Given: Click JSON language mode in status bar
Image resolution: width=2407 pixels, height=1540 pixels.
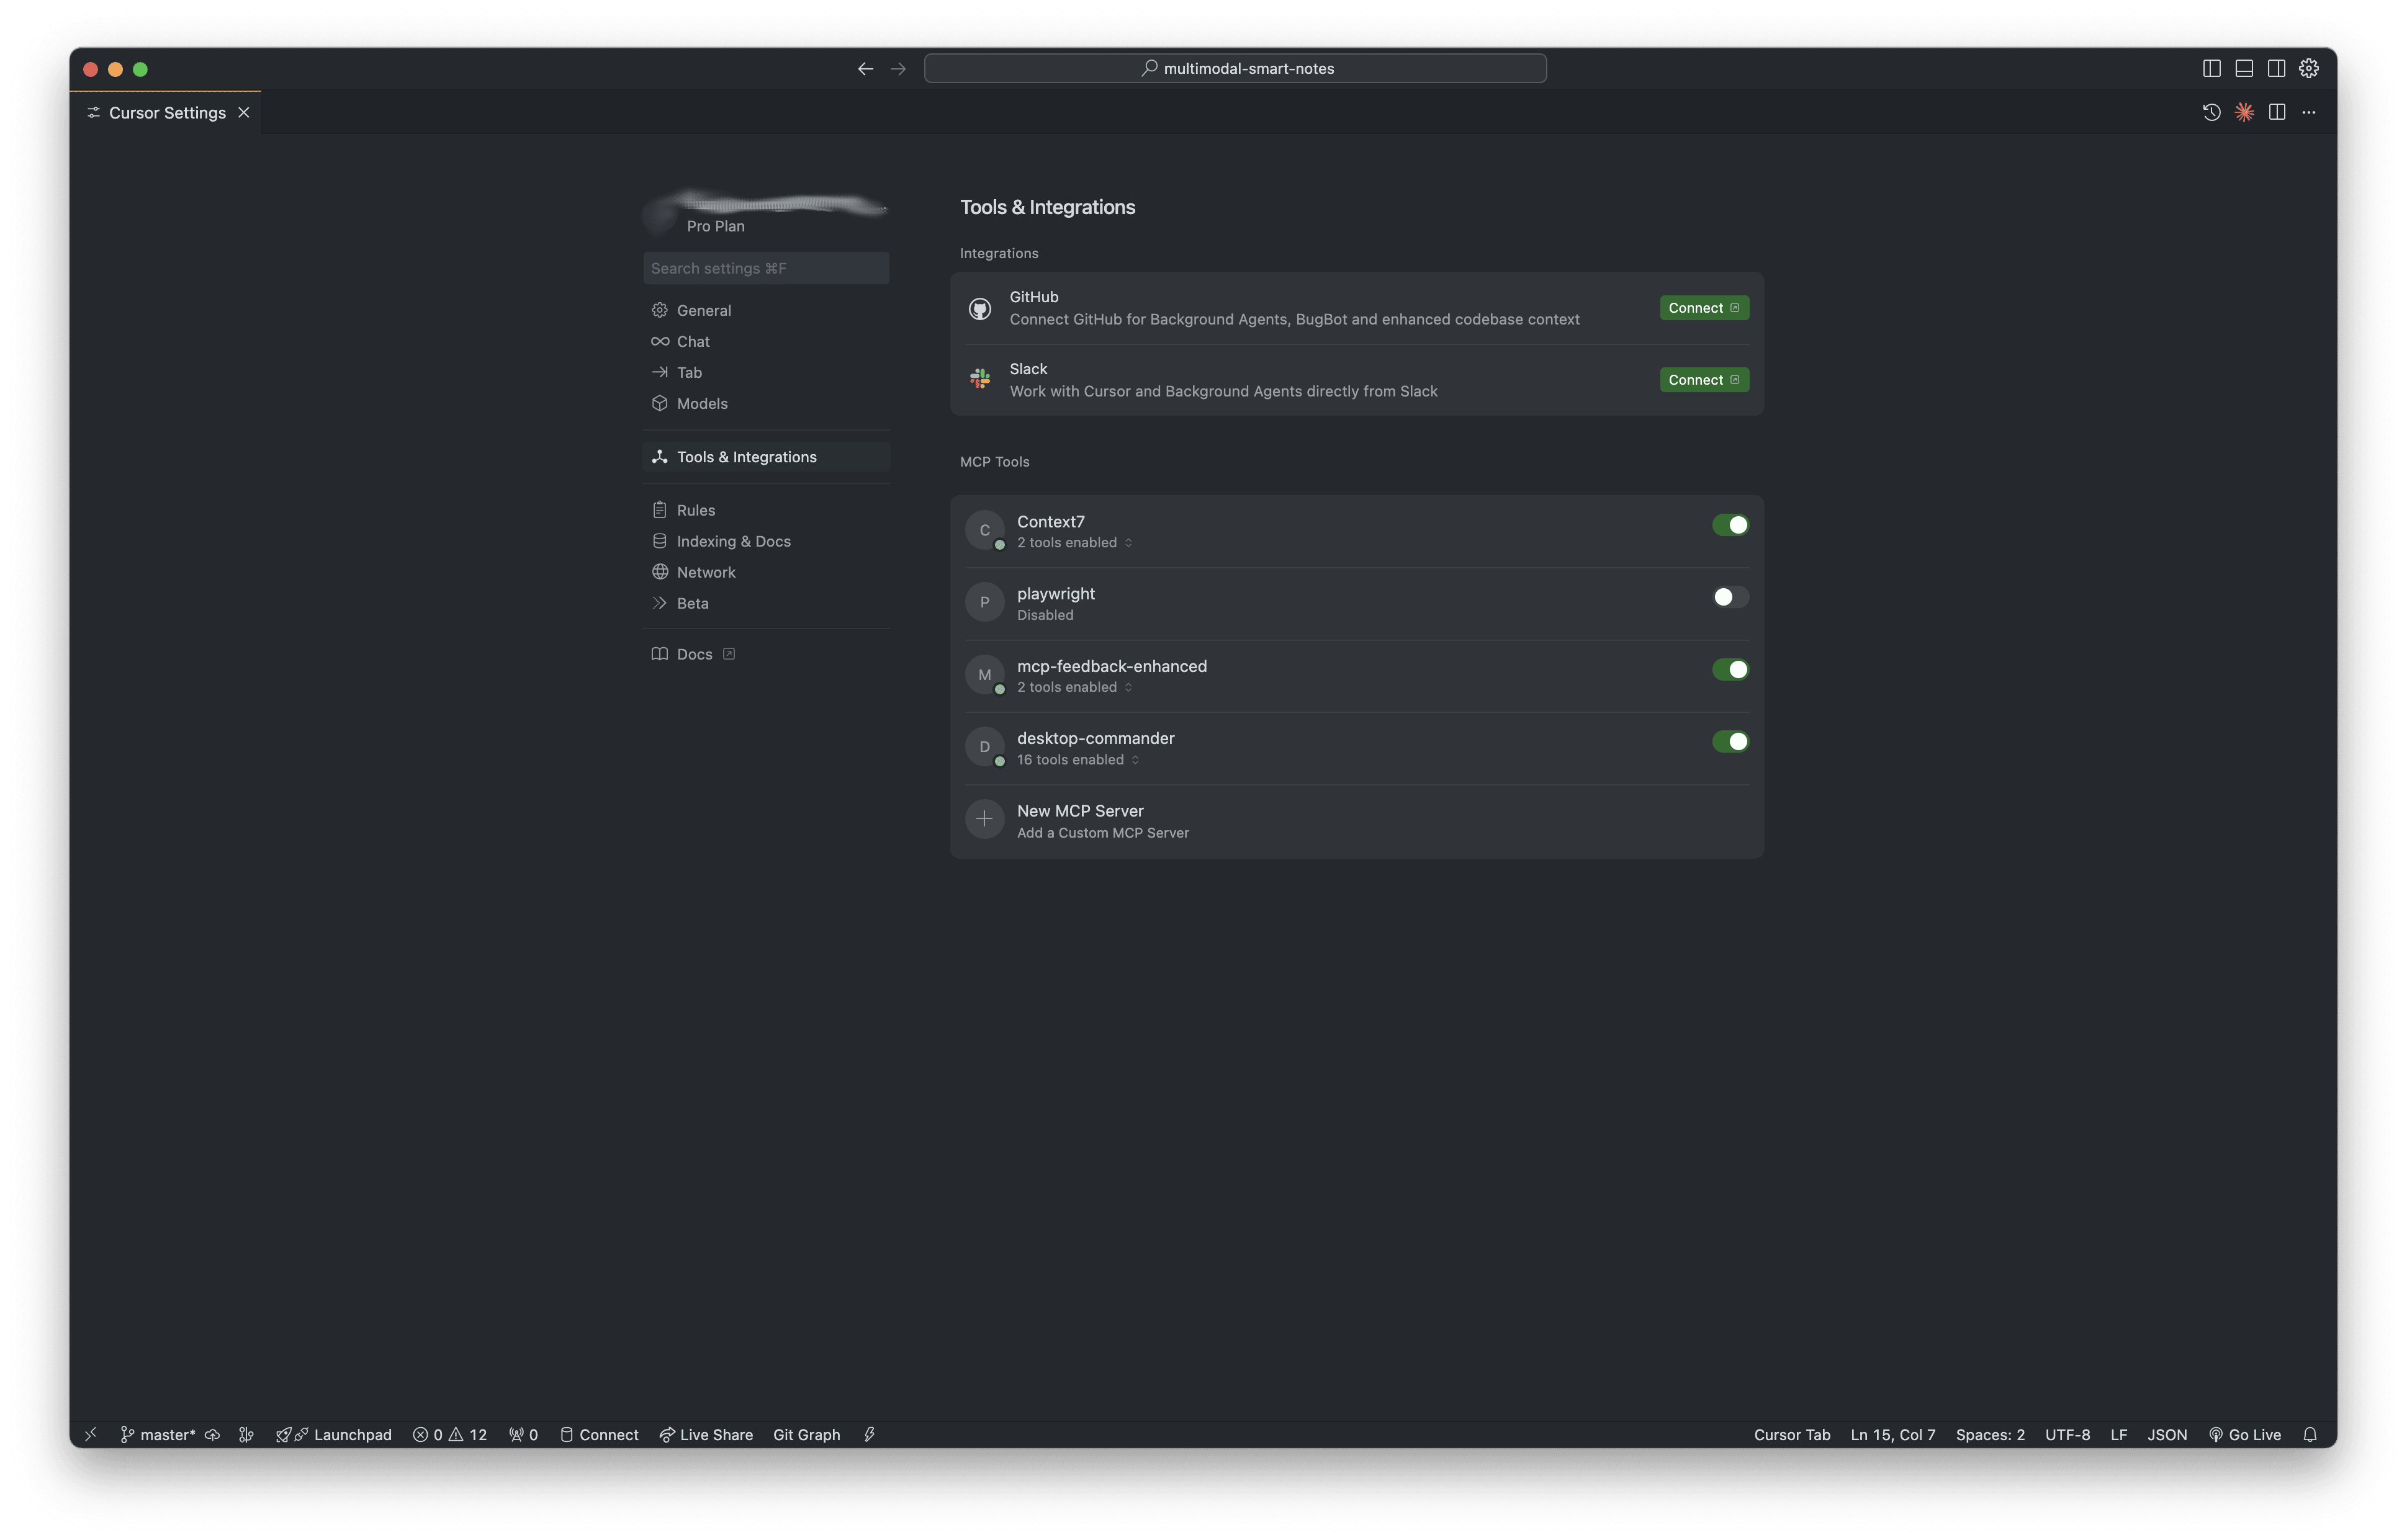Looking at the screenshot, I should [x=2167, y=1434].
